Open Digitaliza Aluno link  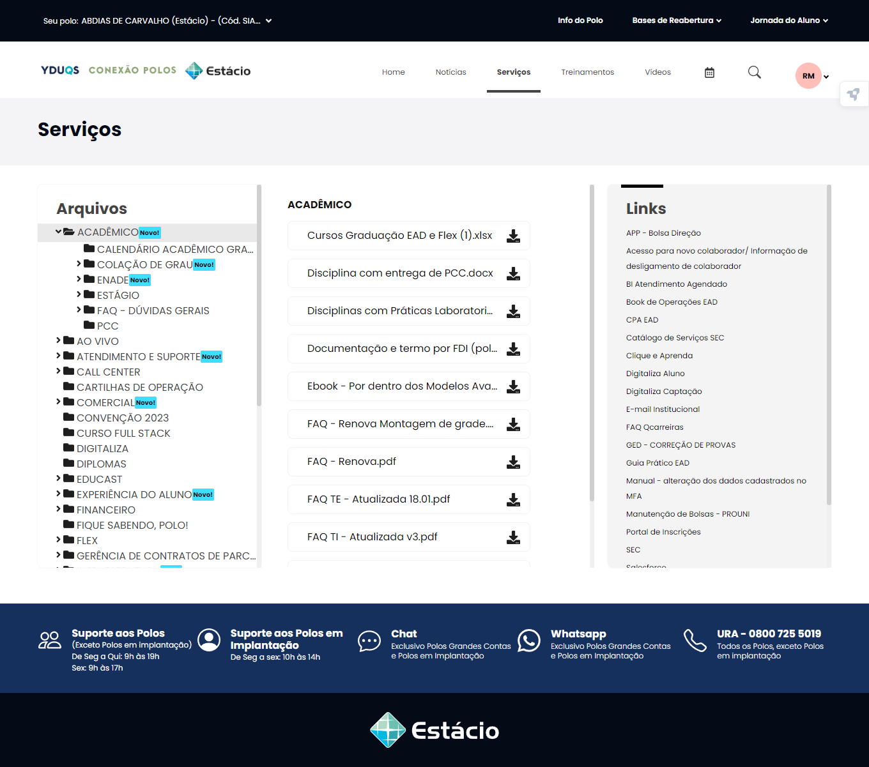pos(655,374)
